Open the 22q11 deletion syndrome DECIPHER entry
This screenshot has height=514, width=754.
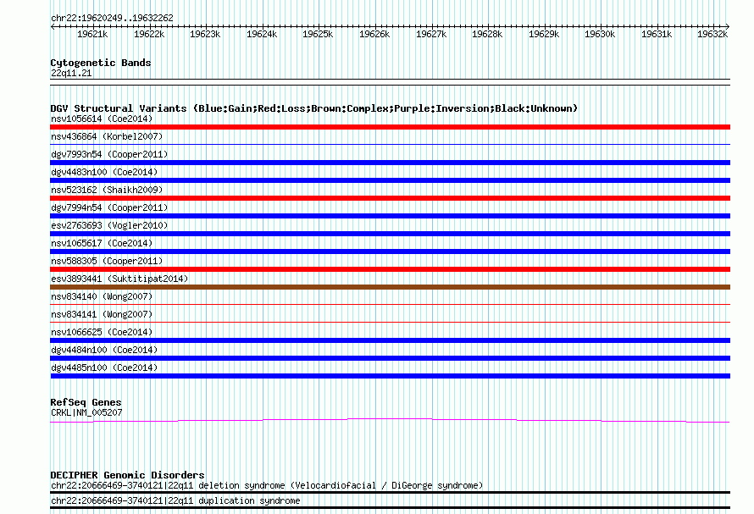pyautogui.click(x=266, y=485)
